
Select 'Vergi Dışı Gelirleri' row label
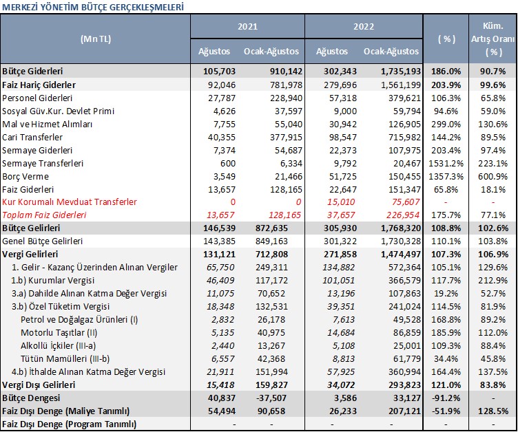39,385
